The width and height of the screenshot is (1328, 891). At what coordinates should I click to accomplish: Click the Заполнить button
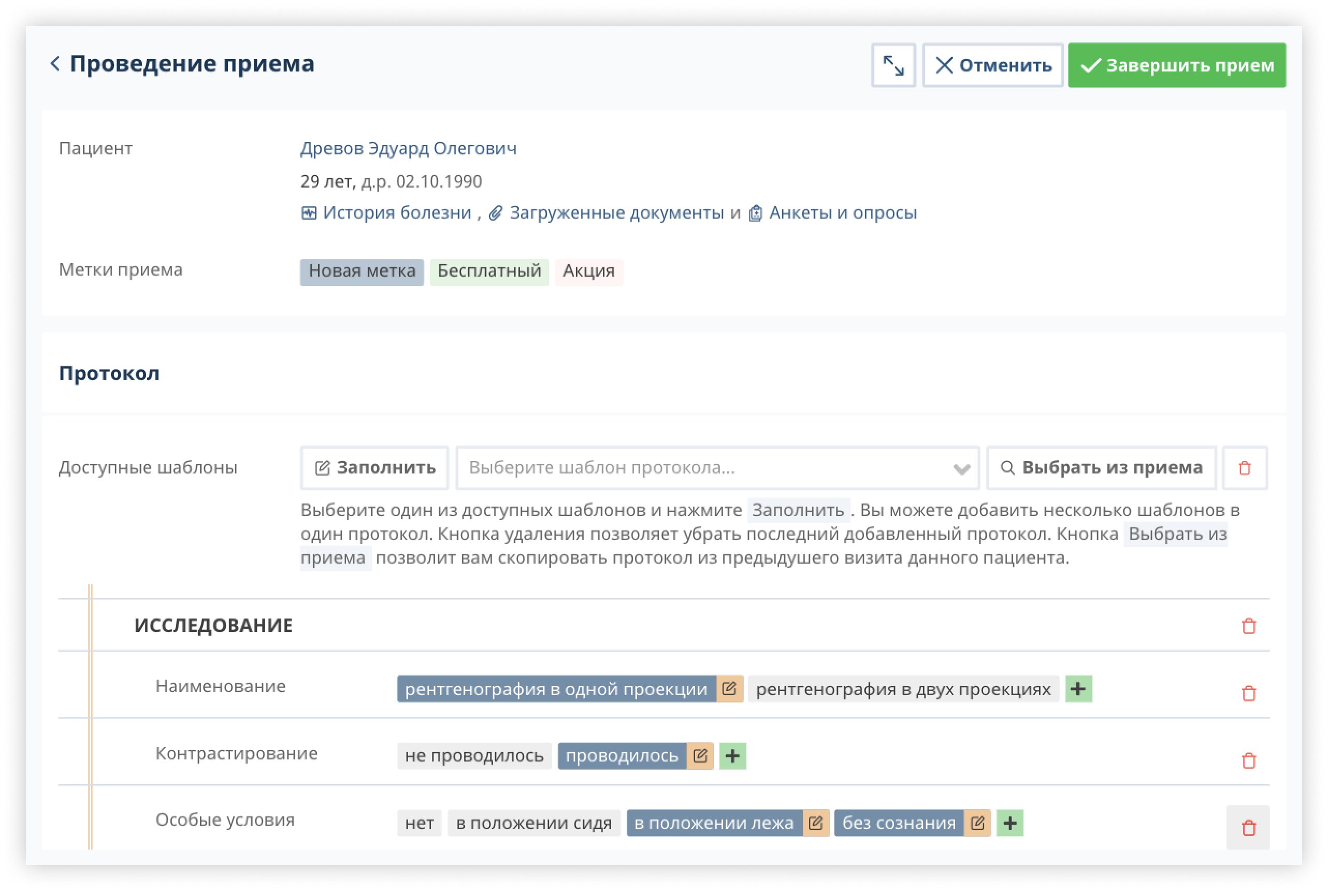point(374,467)
